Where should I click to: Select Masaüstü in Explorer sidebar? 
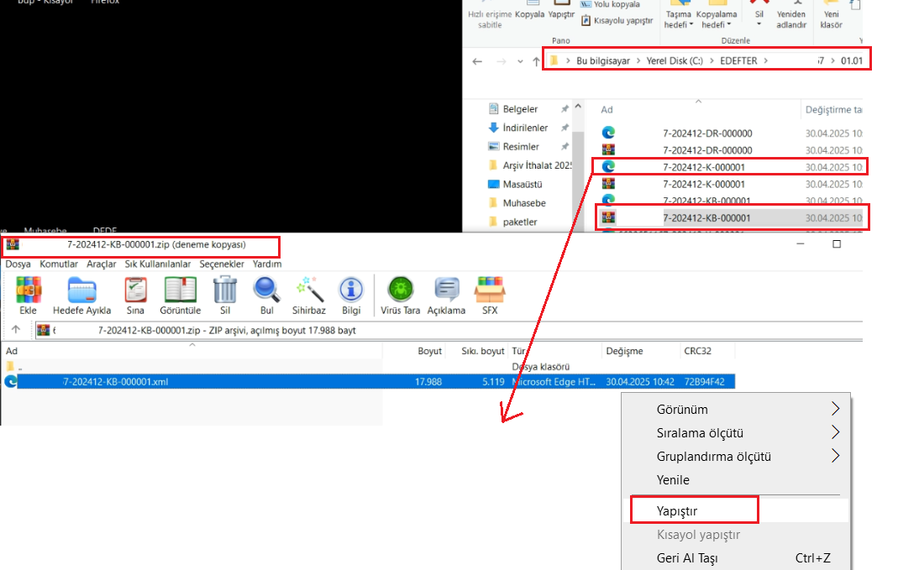[x=523, y=185]
